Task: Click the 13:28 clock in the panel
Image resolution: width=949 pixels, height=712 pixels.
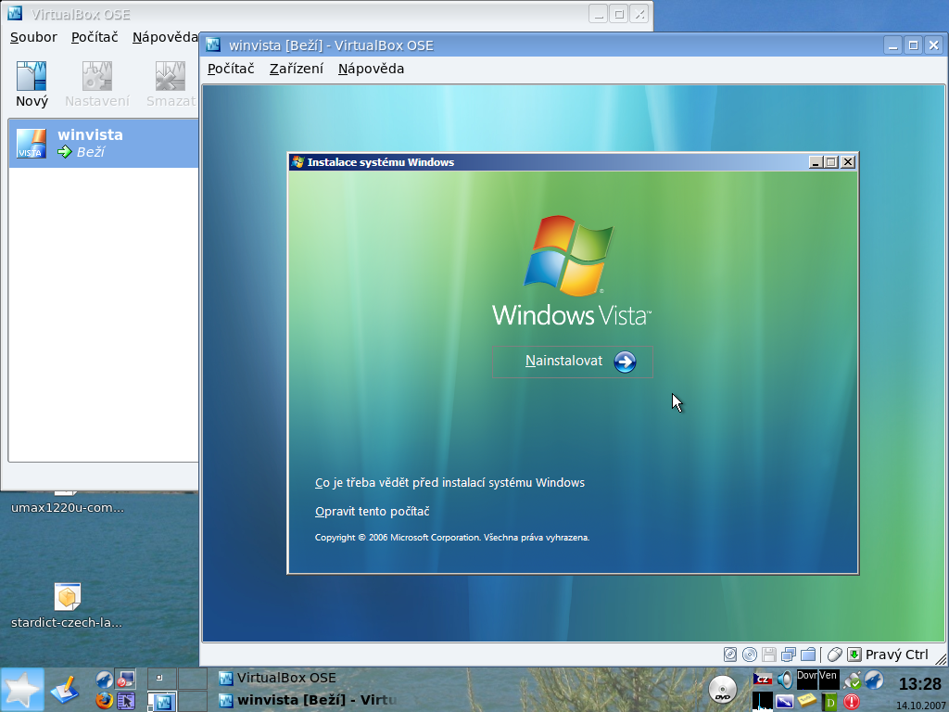Action: [x=919, y=684]
